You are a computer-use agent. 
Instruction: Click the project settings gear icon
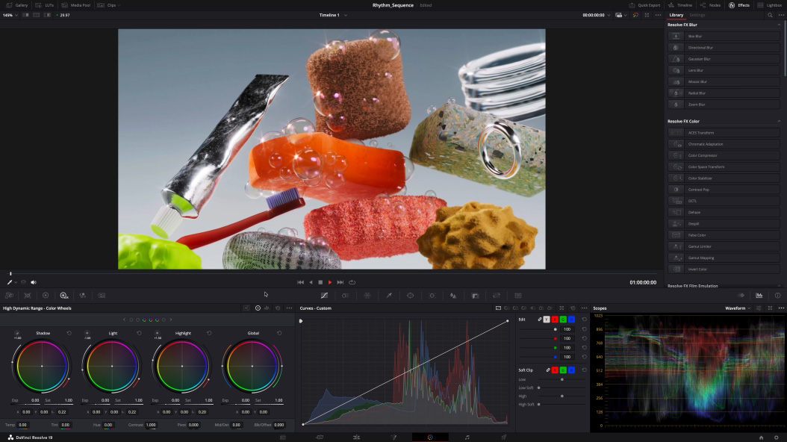777,438
